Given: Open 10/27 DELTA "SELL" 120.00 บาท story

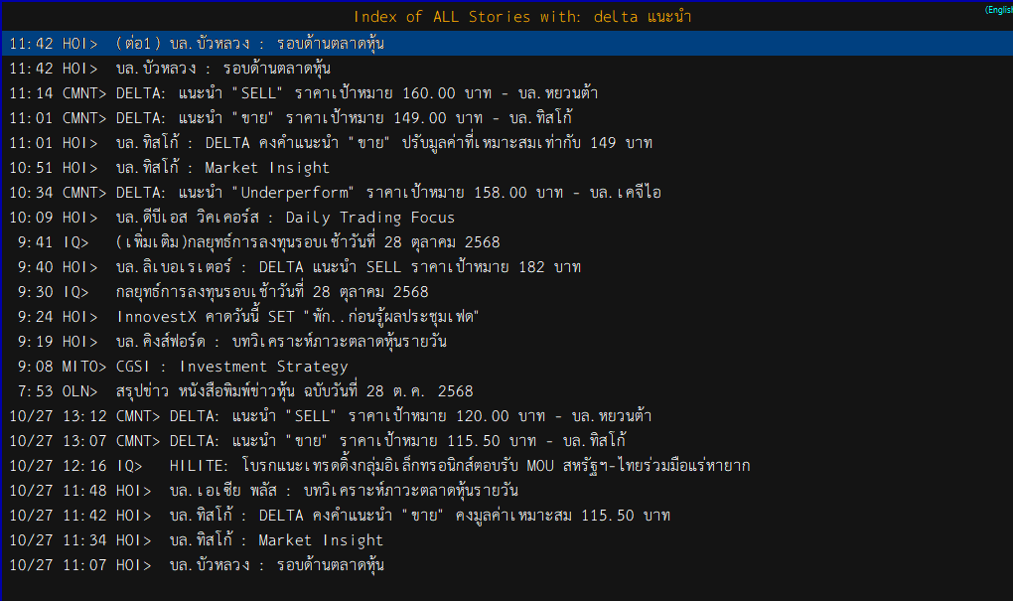Looking at the screenshot, I should 409,416.
